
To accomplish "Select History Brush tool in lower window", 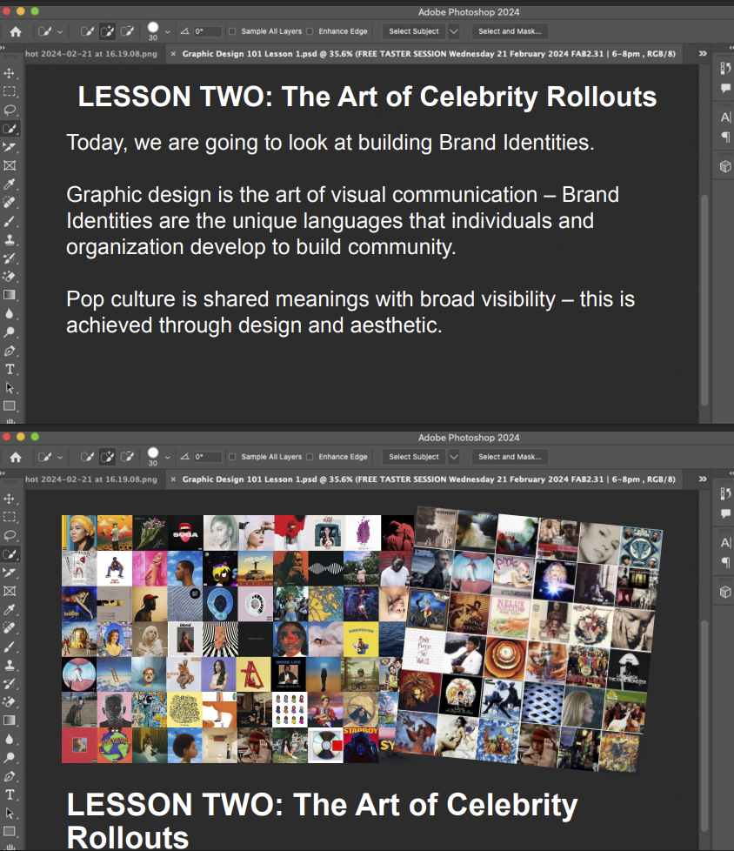I will [x=10, y=683].
